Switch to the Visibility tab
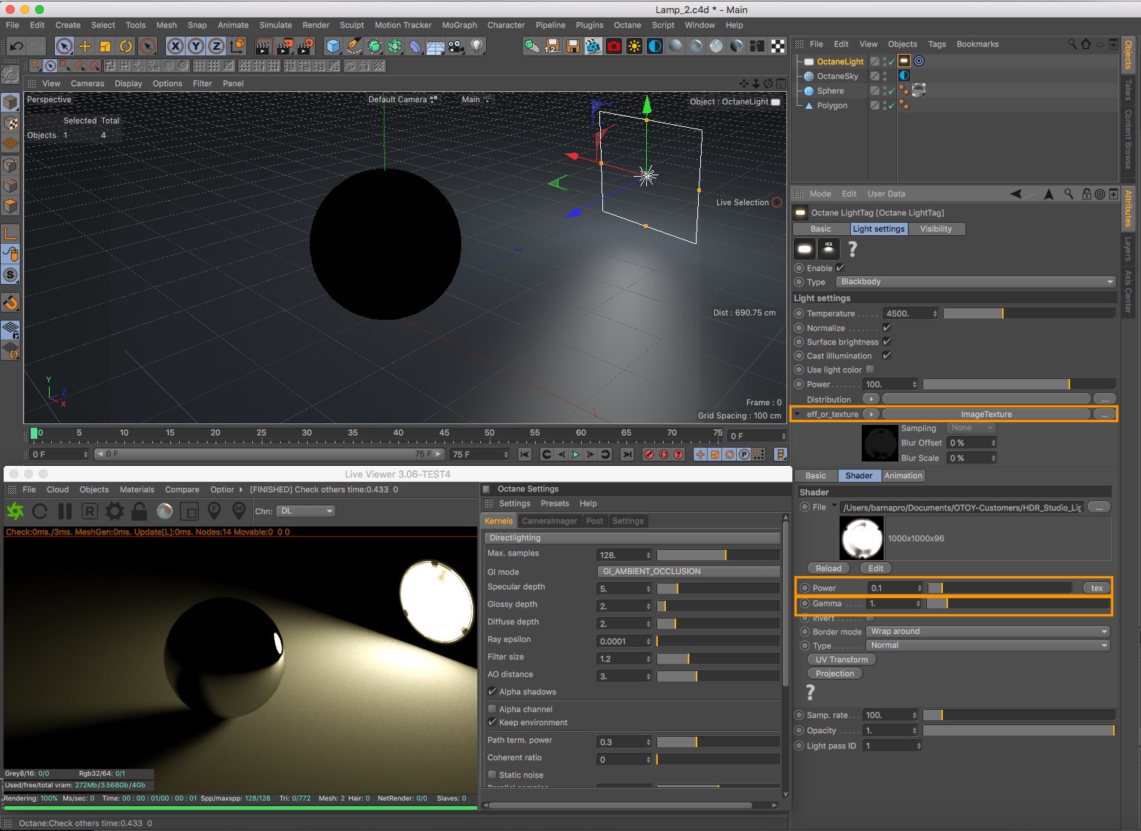The image size is (1141, 831). [936, 229]
